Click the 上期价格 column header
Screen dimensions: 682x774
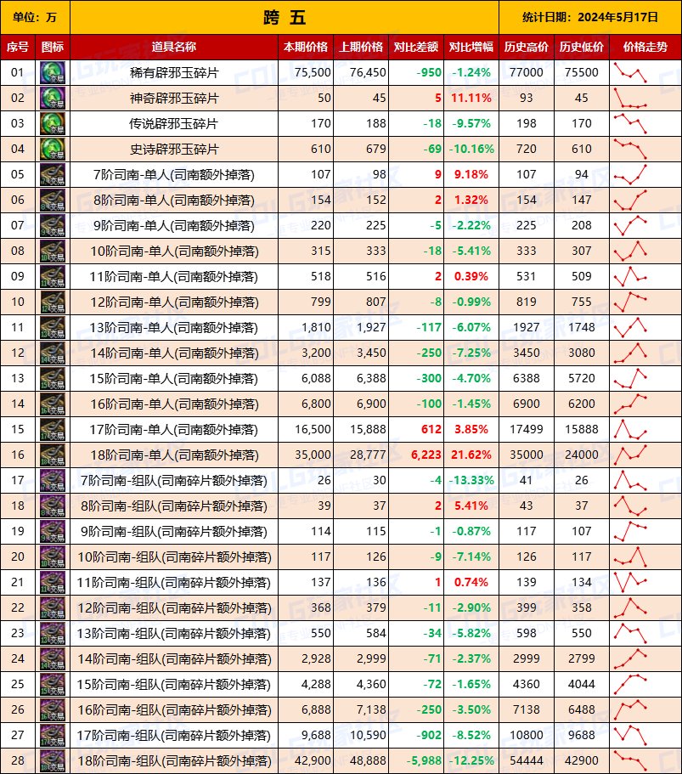coord(361,47)
